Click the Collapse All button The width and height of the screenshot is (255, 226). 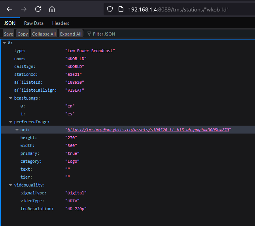point(44,34)
